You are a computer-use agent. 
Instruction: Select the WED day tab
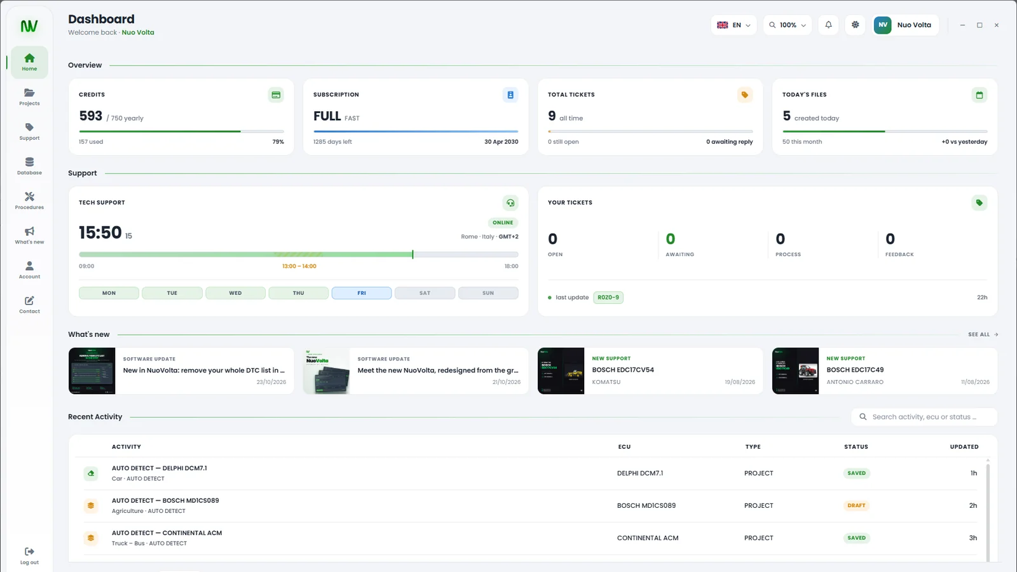[x=235, y=293]
